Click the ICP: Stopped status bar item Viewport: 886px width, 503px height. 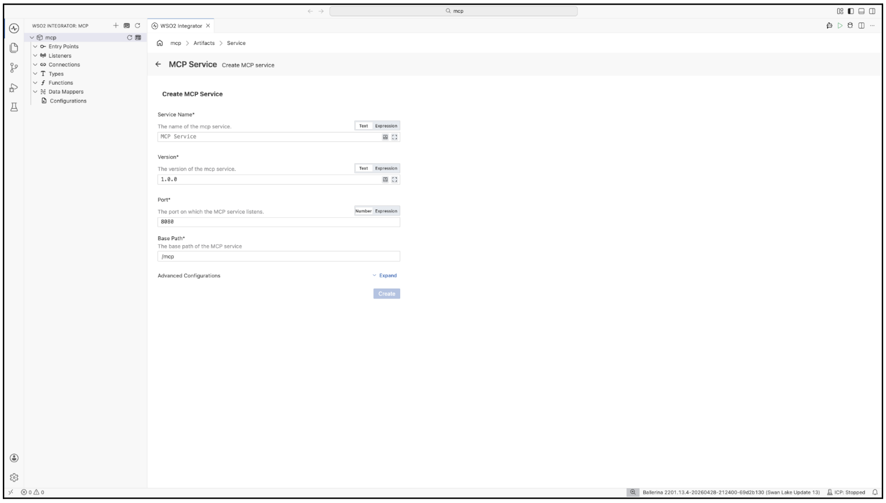pos(847,492)
